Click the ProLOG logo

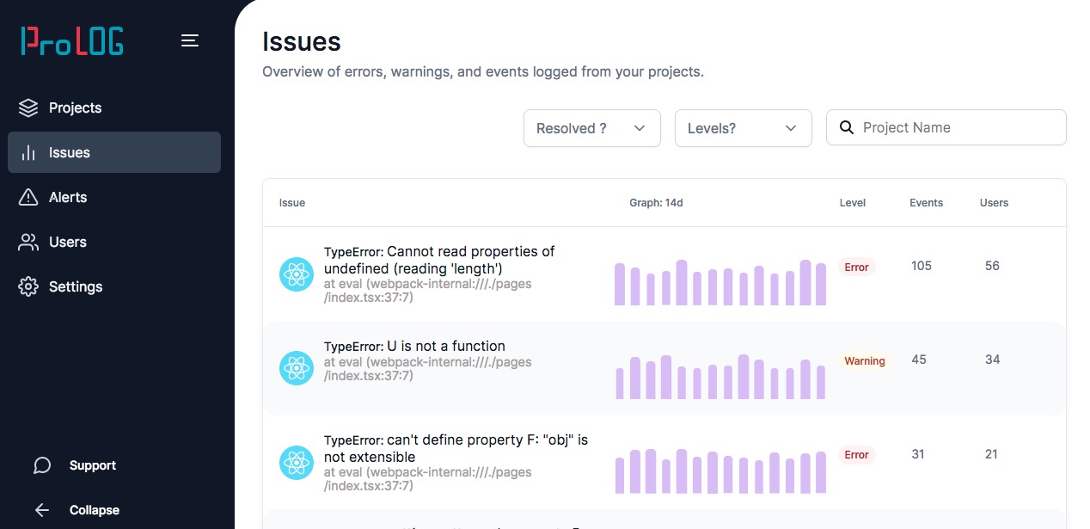tap(72, 40)
